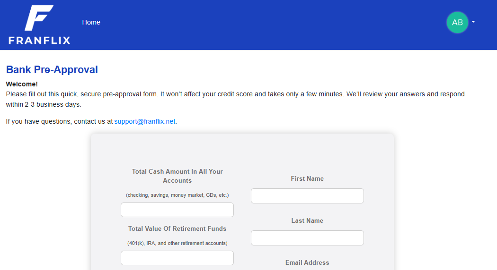Screen dimensions: 497x270
Task: Open the AB user avatar
Action: 457,22
